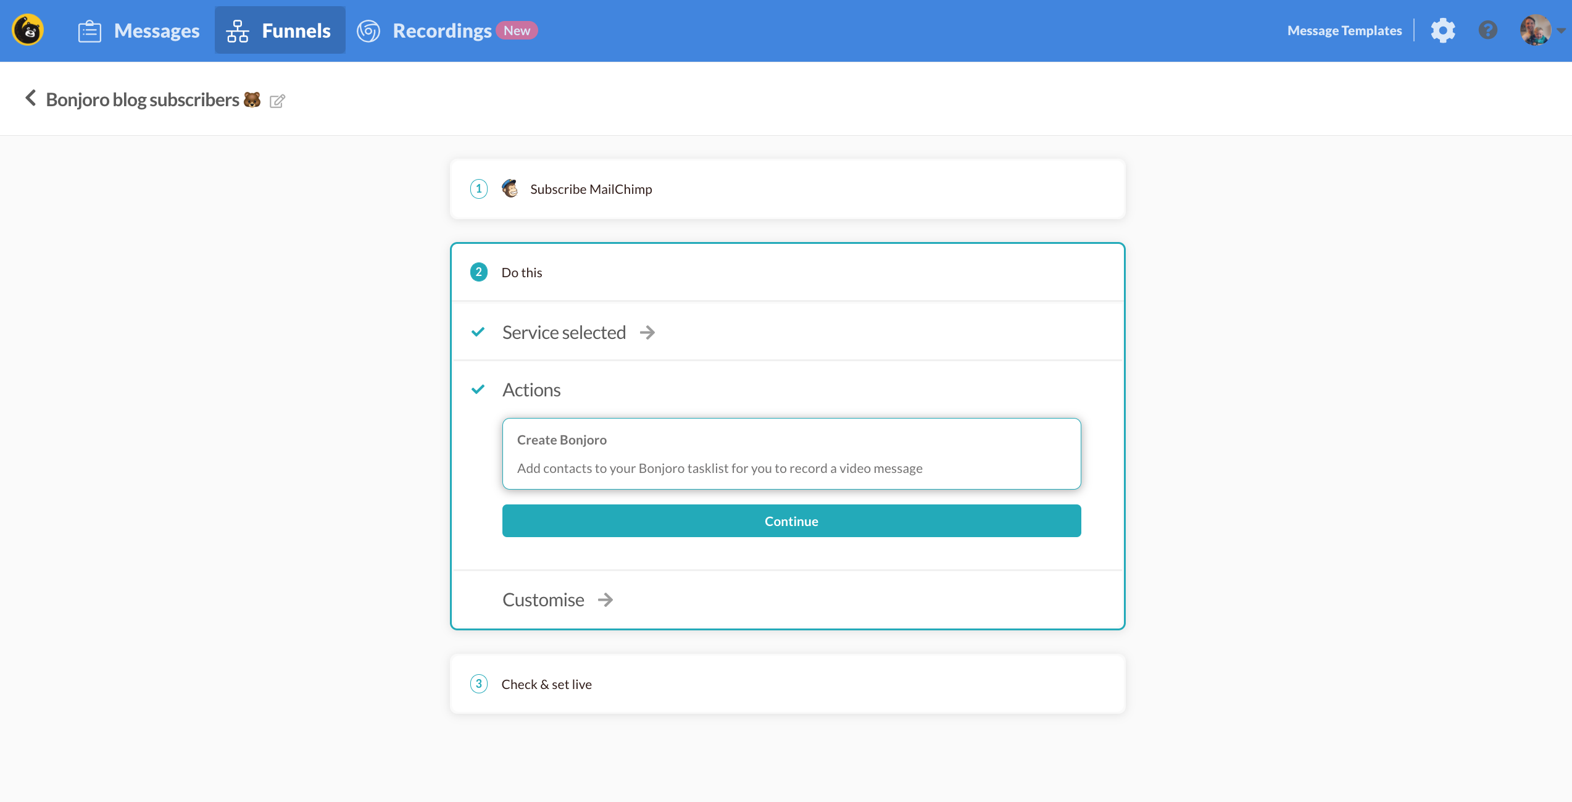Screen dimensions: 1572x802
Task: Switch to the Messages tab
Action: (157, 31)
